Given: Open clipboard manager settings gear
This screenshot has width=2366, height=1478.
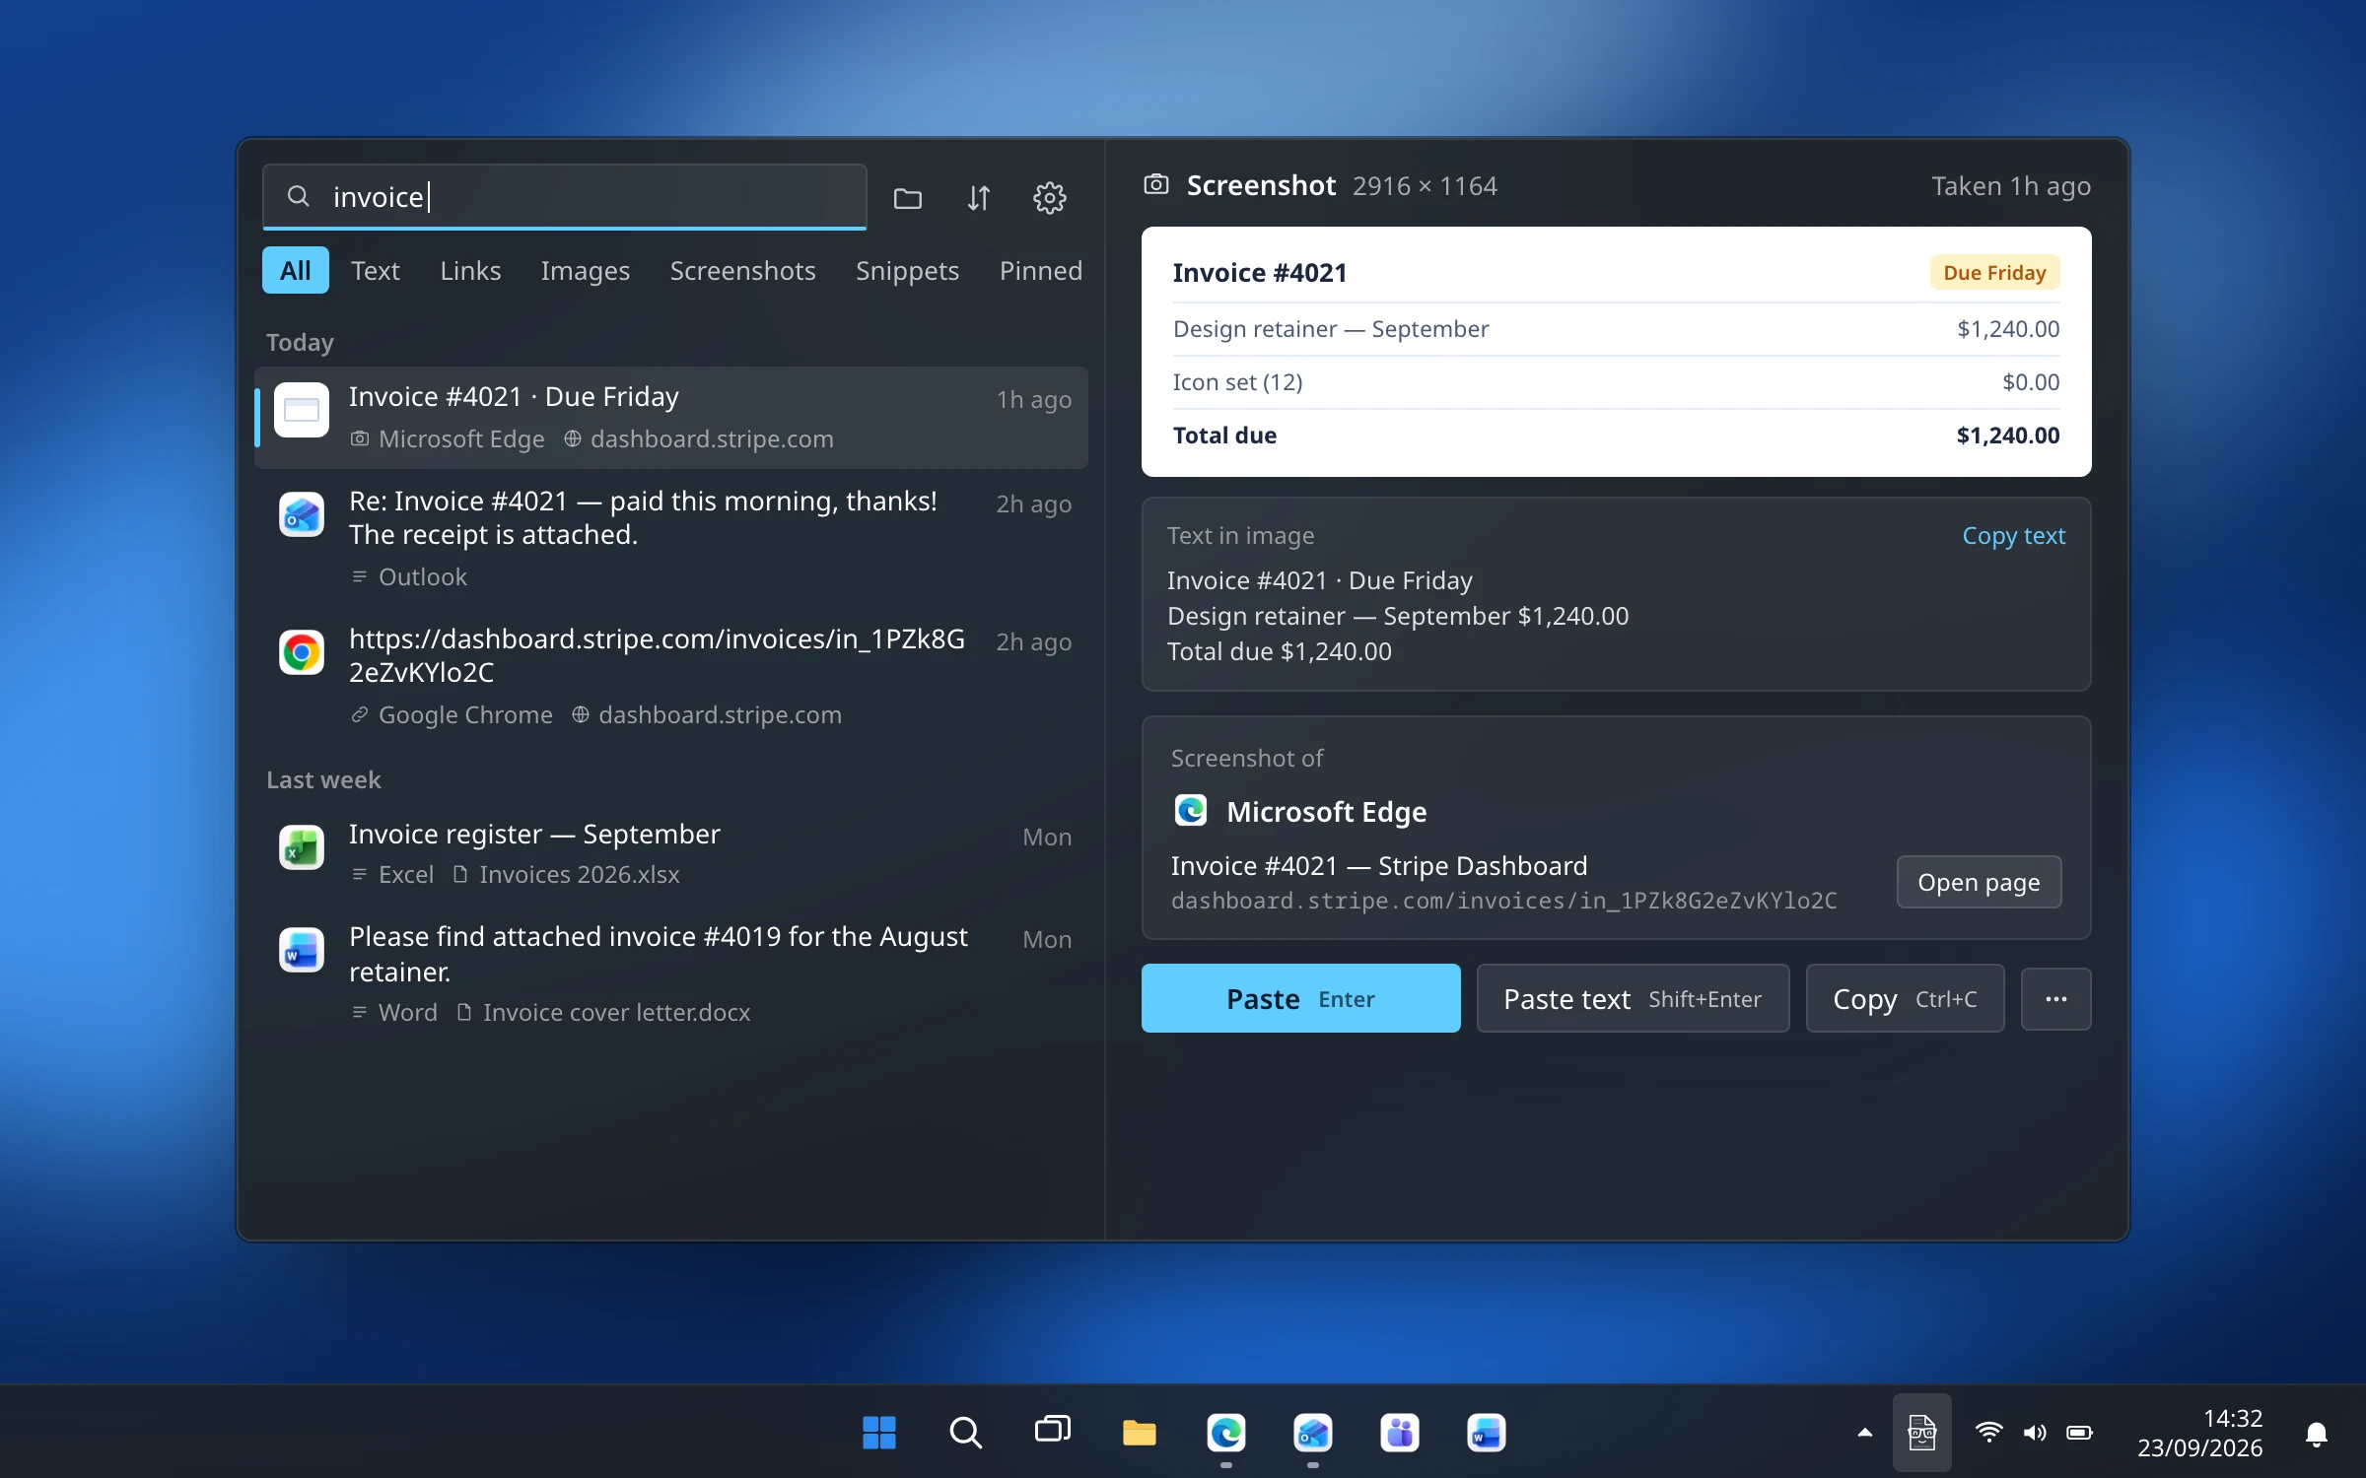Looking at the screenshot, I should pyautogui.click(x=1049, y=198).
